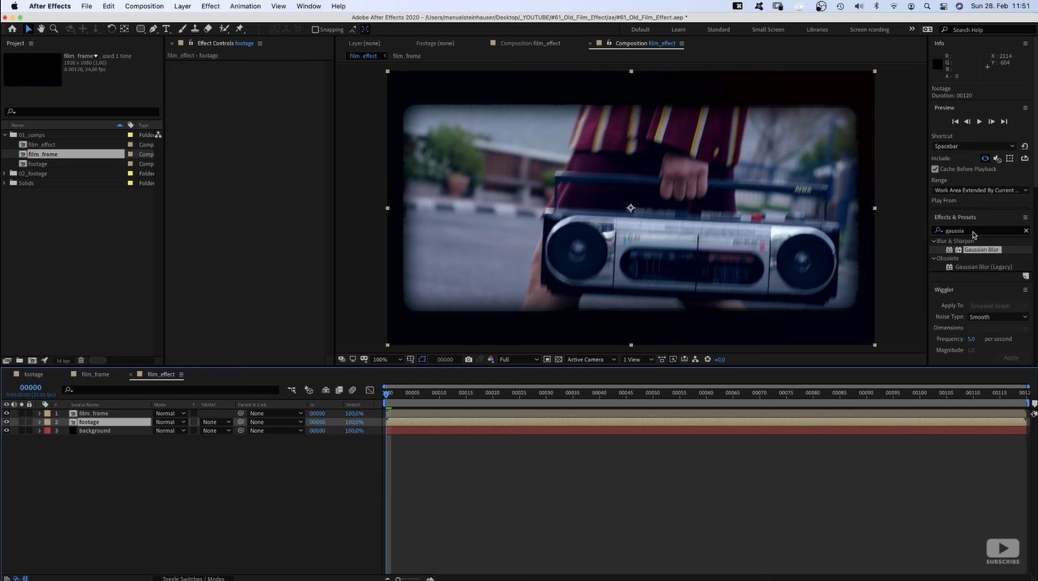The width and height of the screenshot is (1038, 581).
Task: Select the Brush tool
Action: pyautogui.click(x=181, y=29)
